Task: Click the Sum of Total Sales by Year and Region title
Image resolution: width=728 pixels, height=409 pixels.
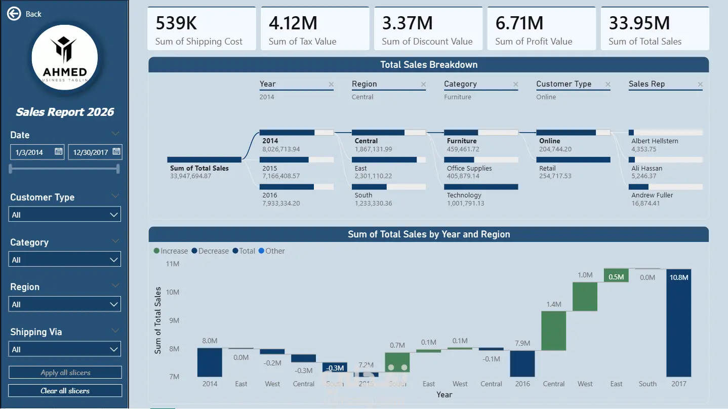Action: (429, 234)
